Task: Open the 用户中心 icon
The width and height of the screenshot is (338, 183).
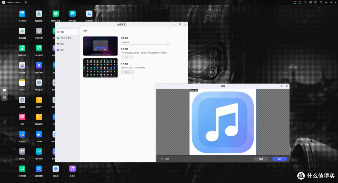Action: click(x=39, y=65)
